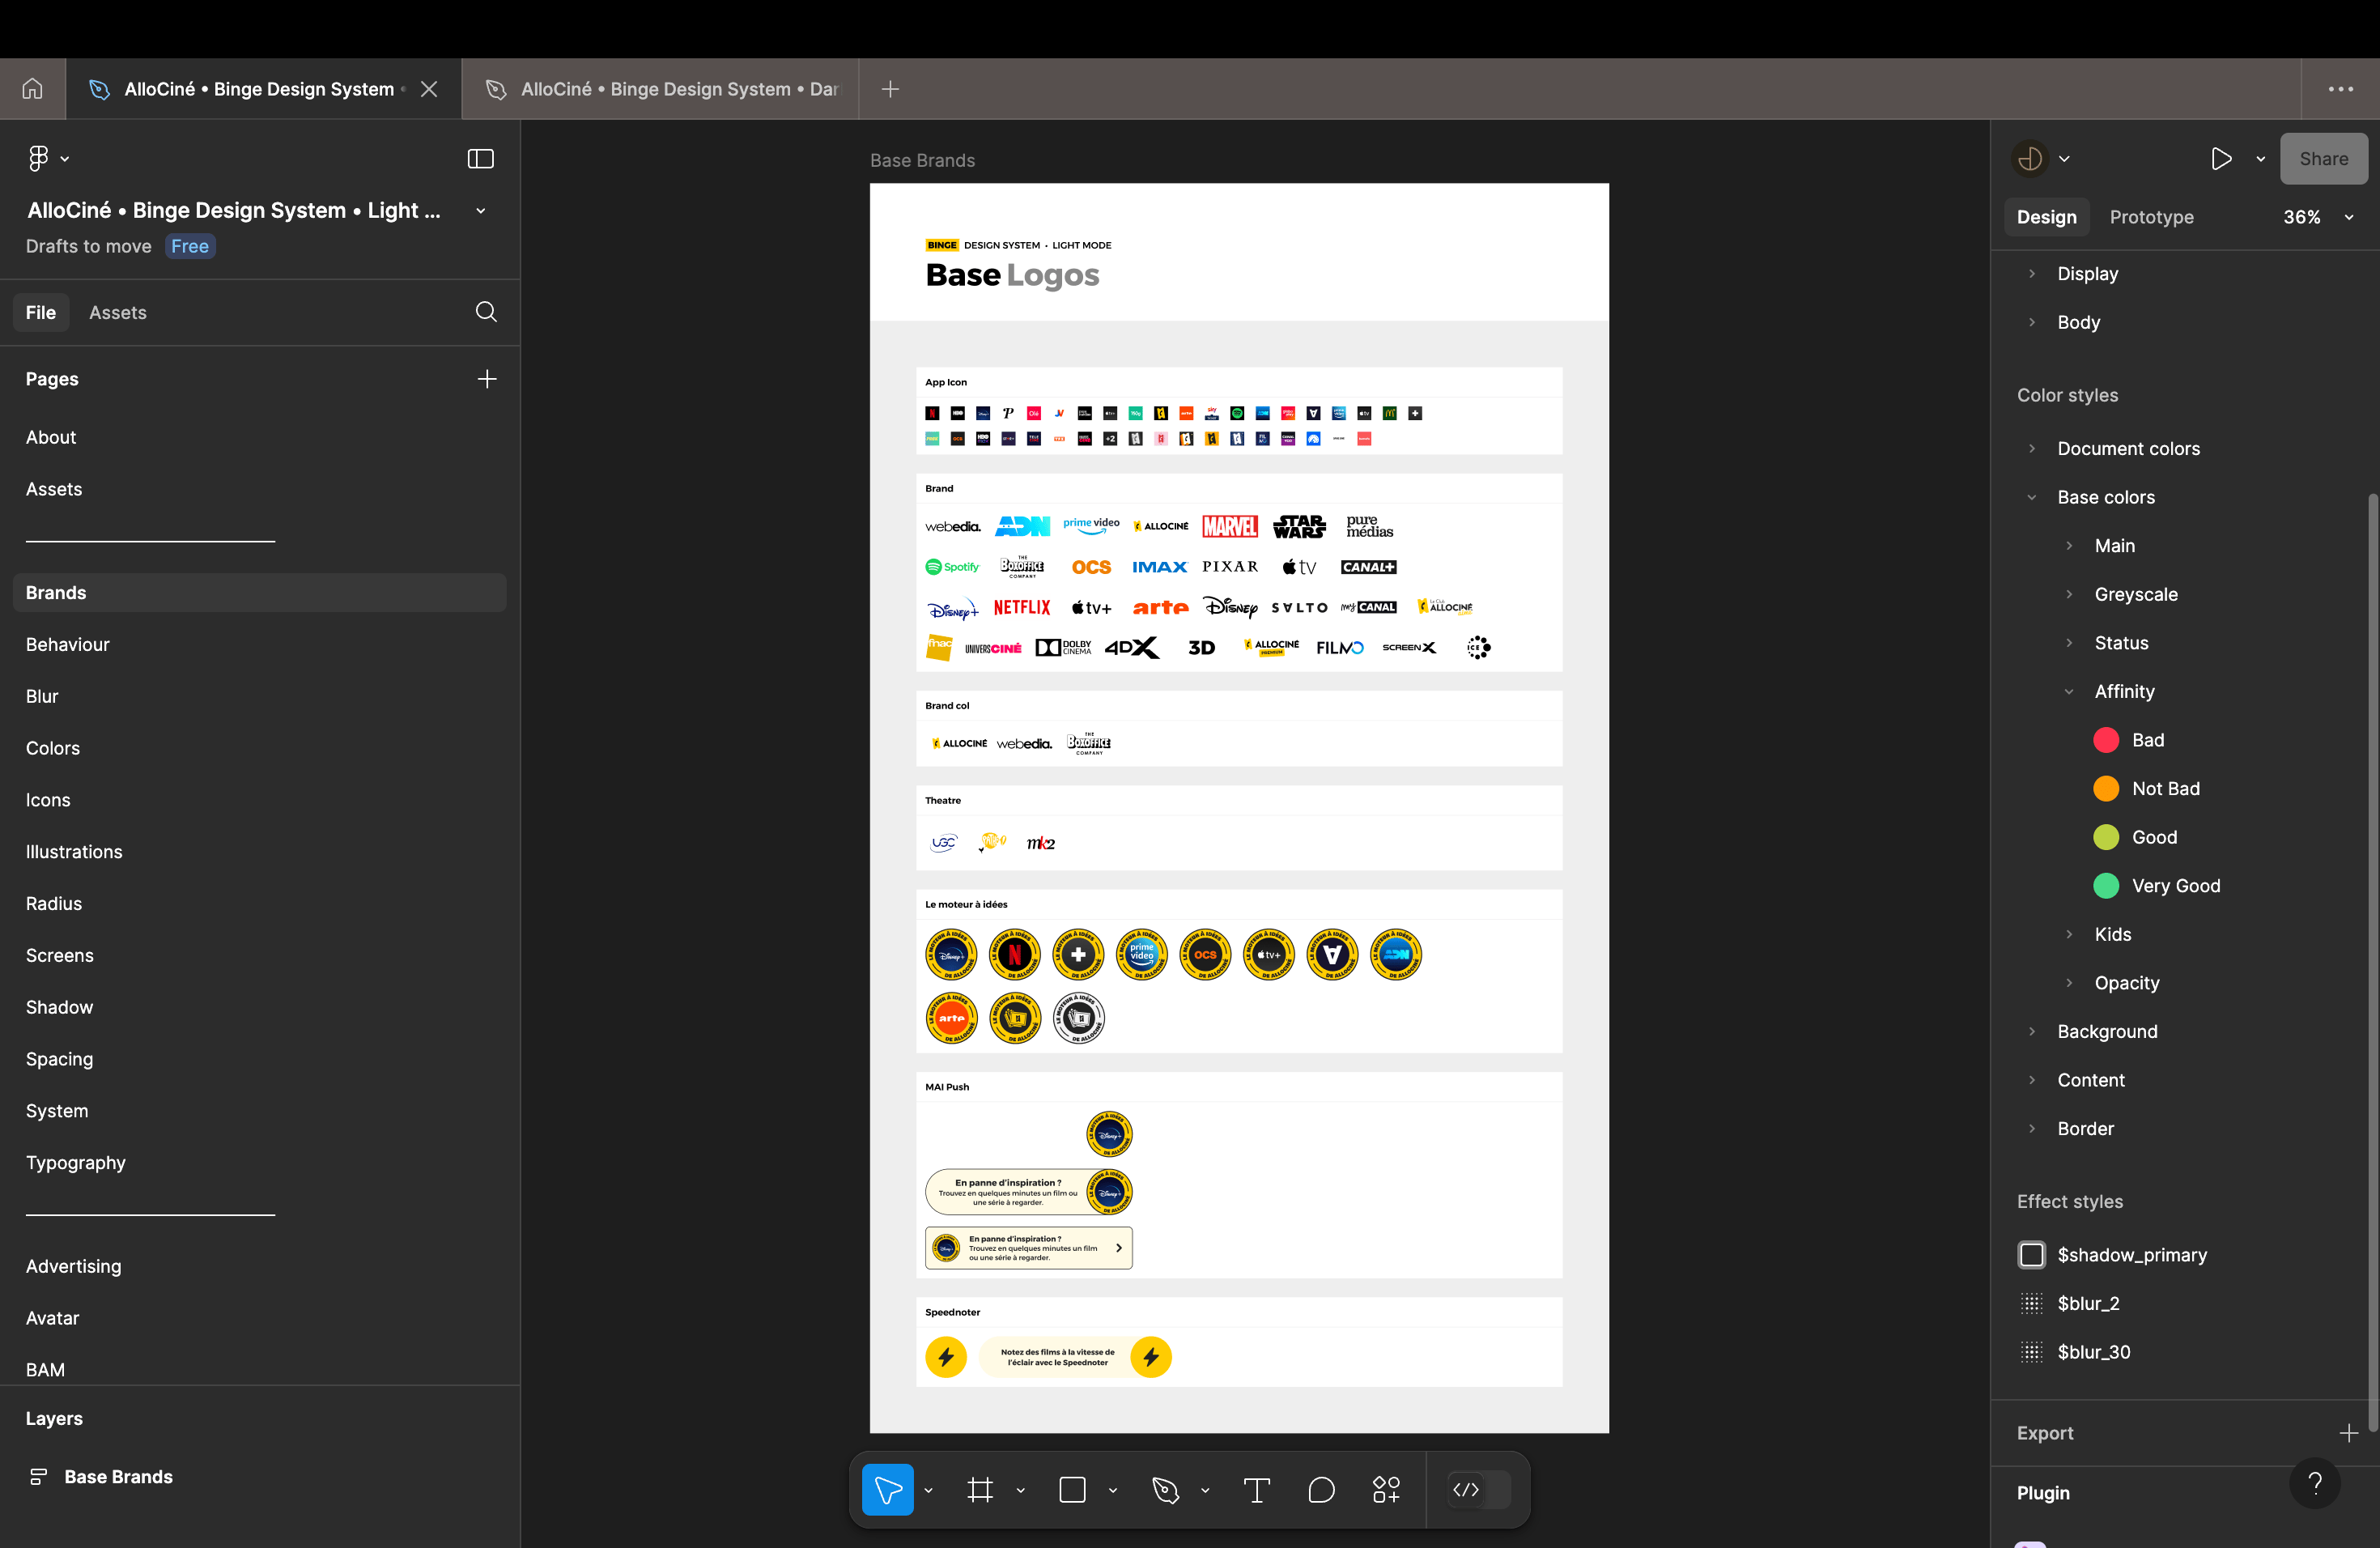Switch to the Prototype tab
This screenshot has width=2380, height=1548.
click(x=2151, y=217)
